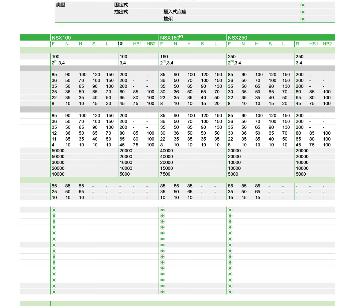
Task: Click the bottommost green dot under NSX160
Action: coord(162,292)
